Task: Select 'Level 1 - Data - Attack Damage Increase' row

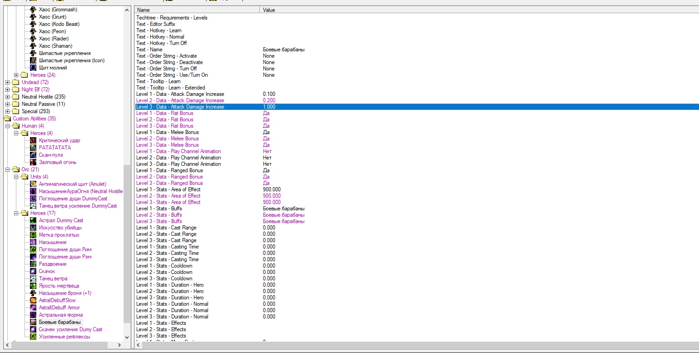Action: [417, 94]
